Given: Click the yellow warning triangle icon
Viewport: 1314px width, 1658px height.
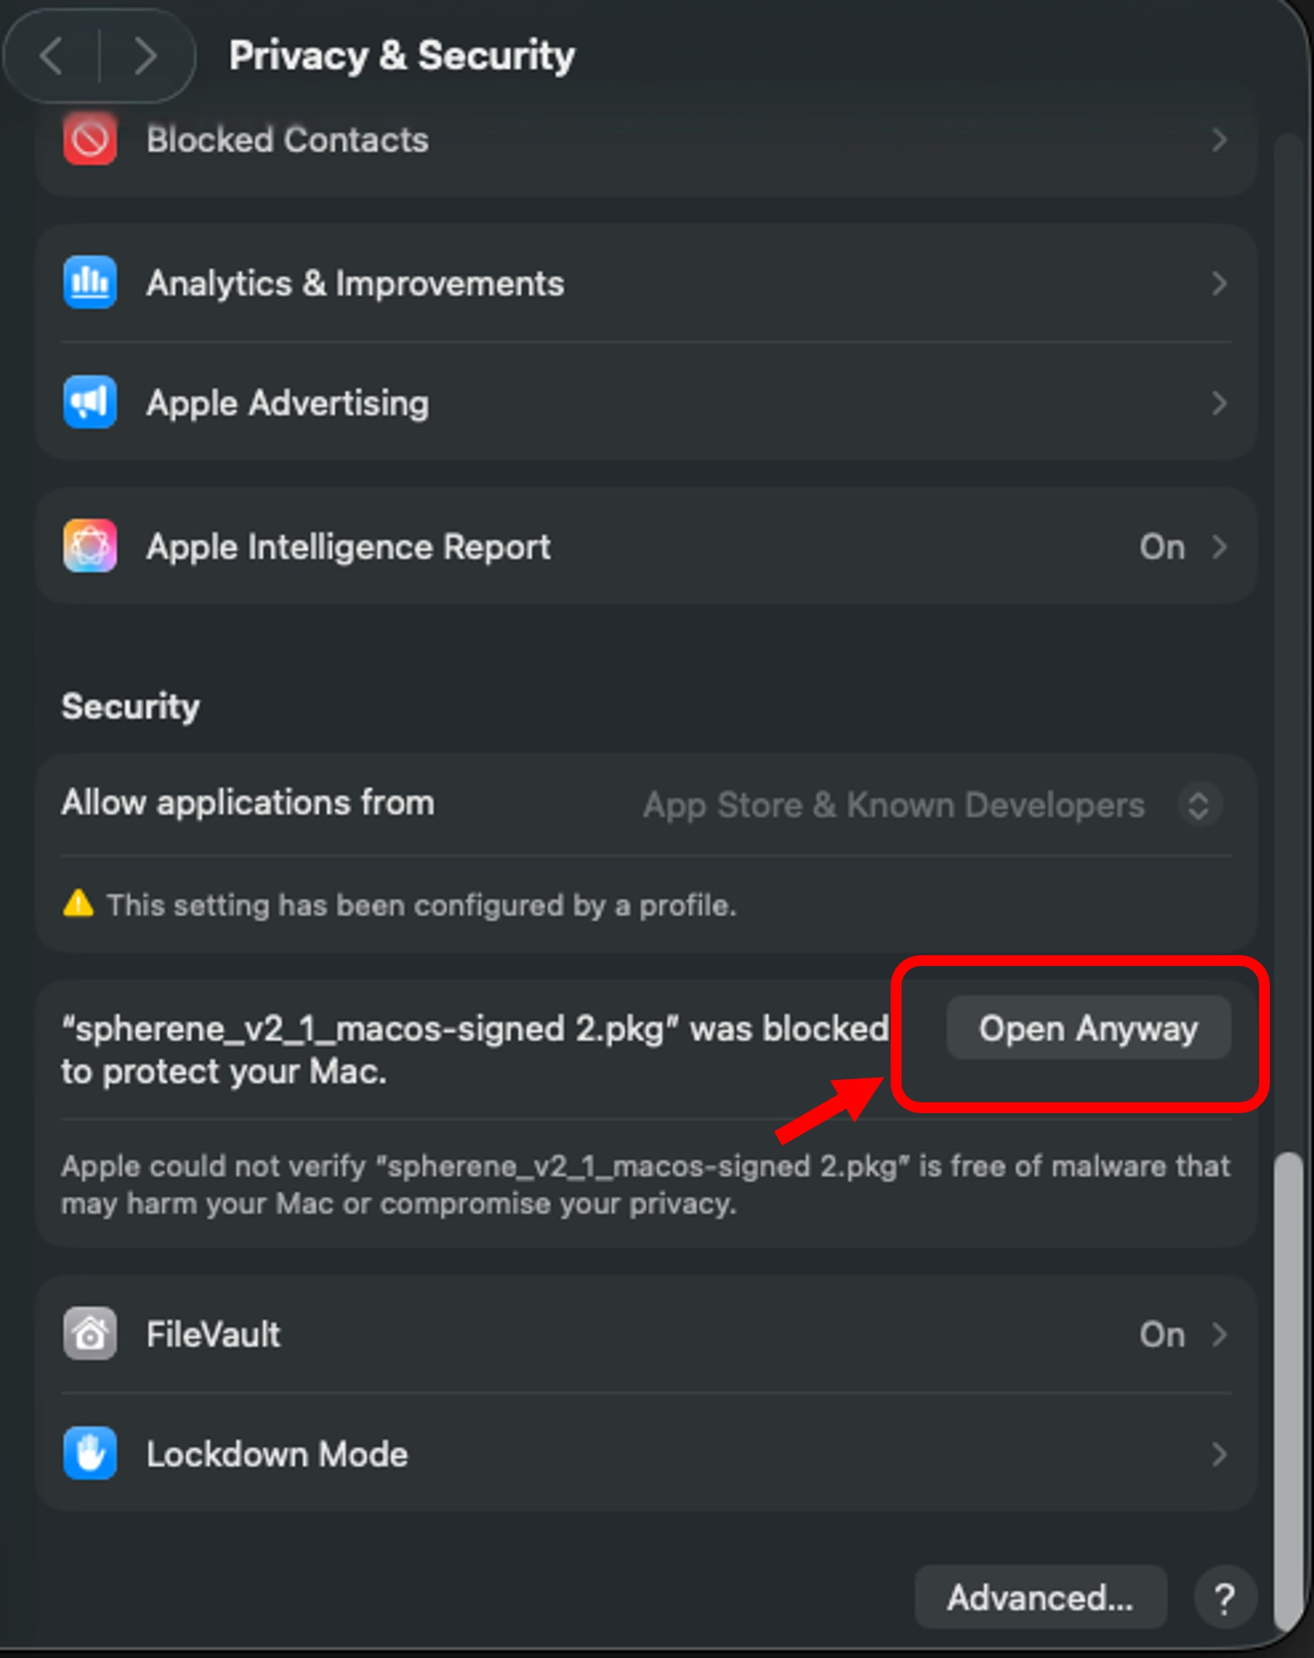Looking at the screenshot, I should pos(78,903).
